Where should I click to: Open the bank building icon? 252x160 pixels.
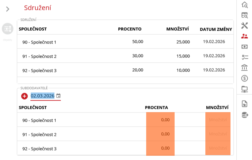tap(244, 68)
